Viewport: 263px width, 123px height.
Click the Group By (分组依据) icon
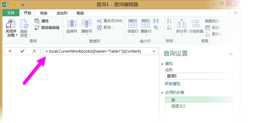pyautogui.click(x=196, y=24)
